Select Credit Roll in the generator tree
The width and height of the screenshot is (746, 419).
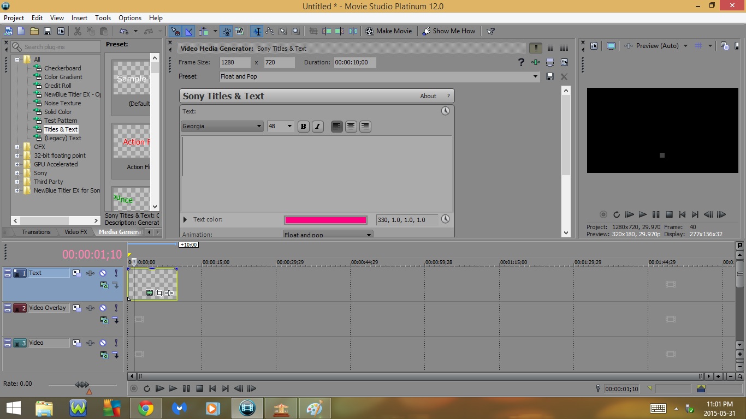pyautogui.click(x=57, y=86)
